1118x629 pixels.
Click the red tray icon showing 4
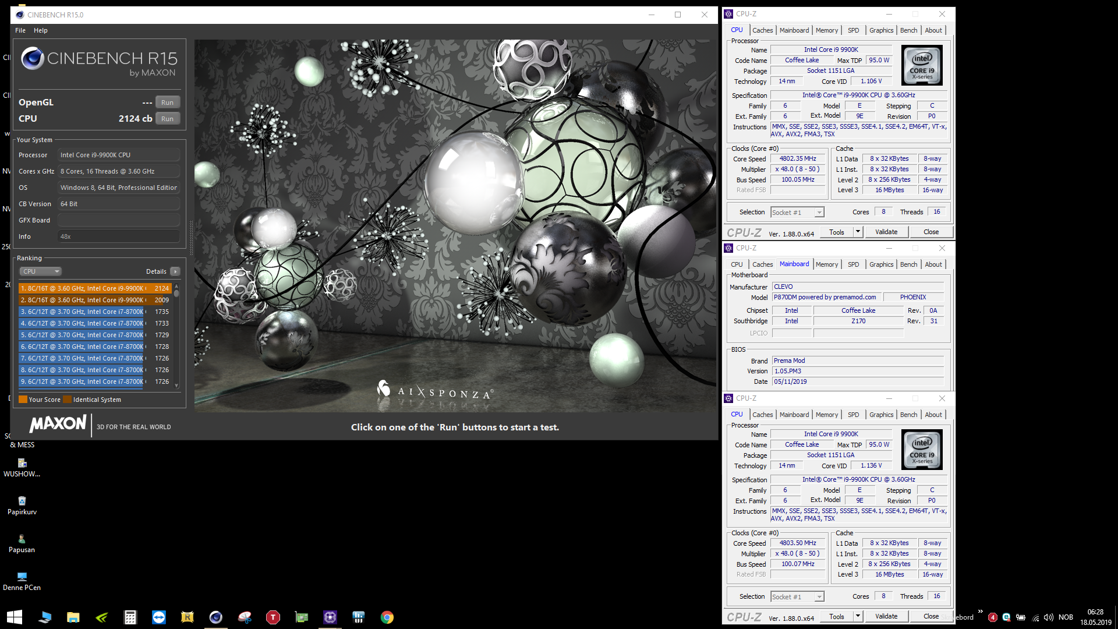pyautogui.click(x=992, y=617)
